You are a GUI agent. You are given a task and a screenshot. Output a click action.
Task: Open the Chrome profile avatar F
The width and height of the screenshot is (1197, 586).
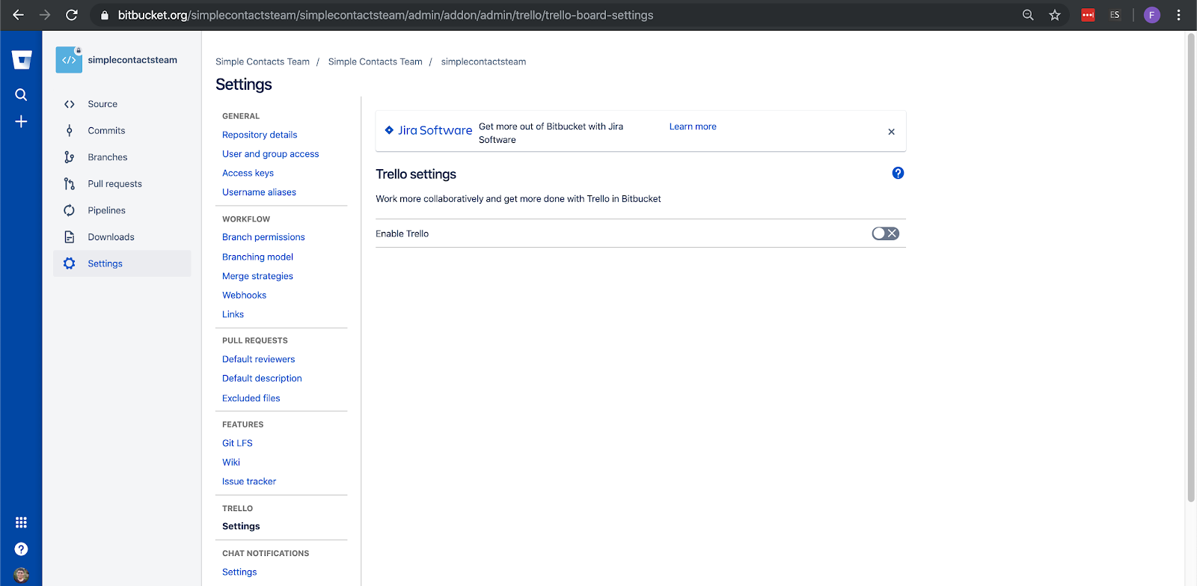[1152, 15]
